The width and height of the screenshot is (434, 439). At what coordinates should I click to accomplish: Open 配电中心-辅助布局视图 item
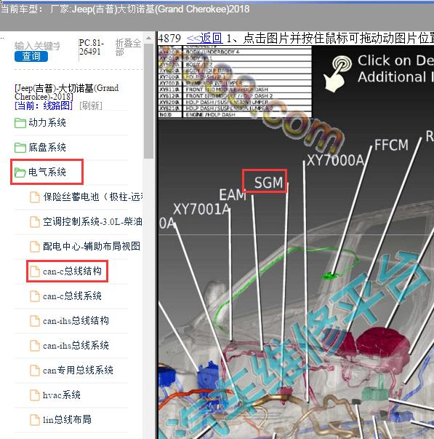(x=92, y=246)
